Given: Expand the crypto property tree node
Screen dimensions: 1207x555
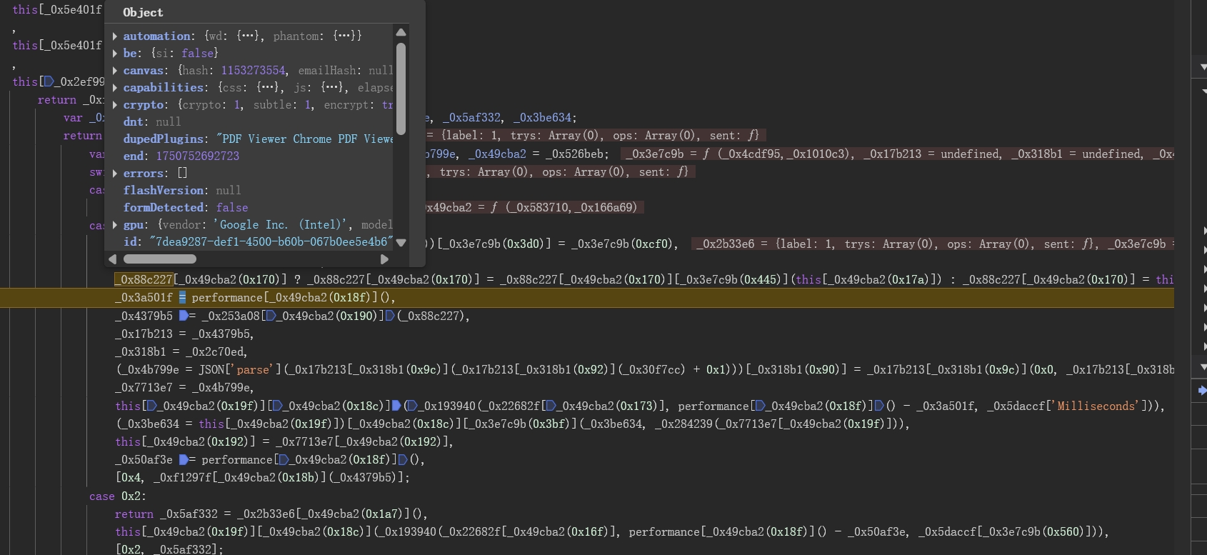Looking at the screenshot, I should coord(115,104).
